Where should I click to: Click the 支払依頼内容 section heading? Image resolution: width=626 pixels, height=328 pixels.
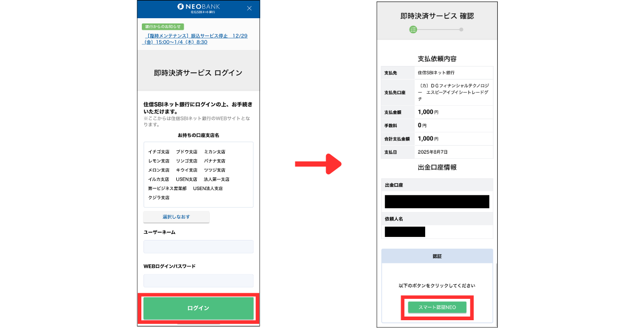coord(437,58)
